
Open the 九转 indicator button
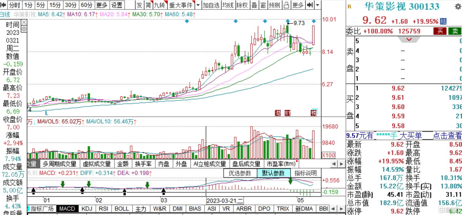coord(160,5)
